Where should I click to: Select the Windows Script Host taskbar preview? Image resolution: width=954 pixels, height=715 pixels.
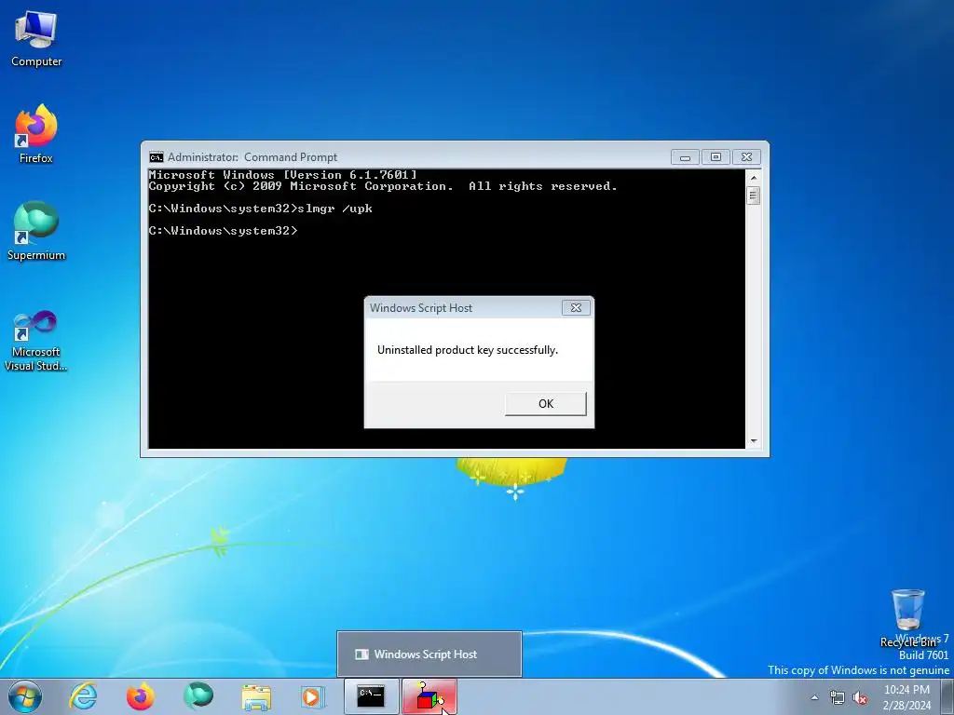pyautogui.click(x=429, y=654)
